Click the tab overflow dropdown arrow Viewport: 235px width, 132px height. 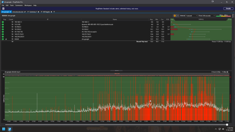[x=234, y=12]
